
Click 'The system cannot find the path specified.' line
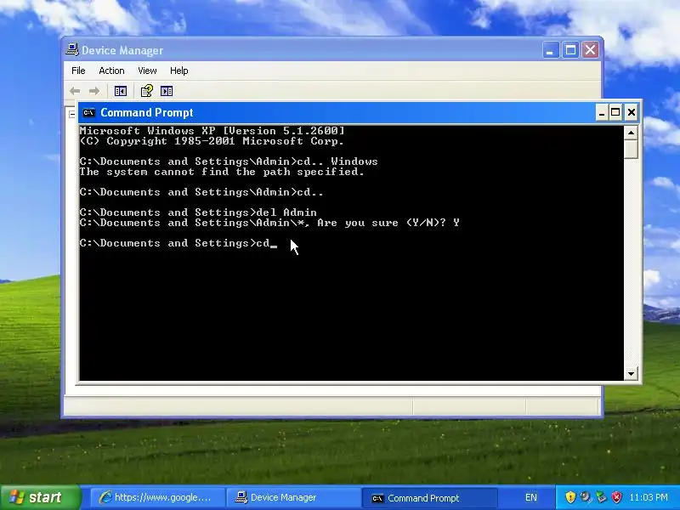click(222, 173)
